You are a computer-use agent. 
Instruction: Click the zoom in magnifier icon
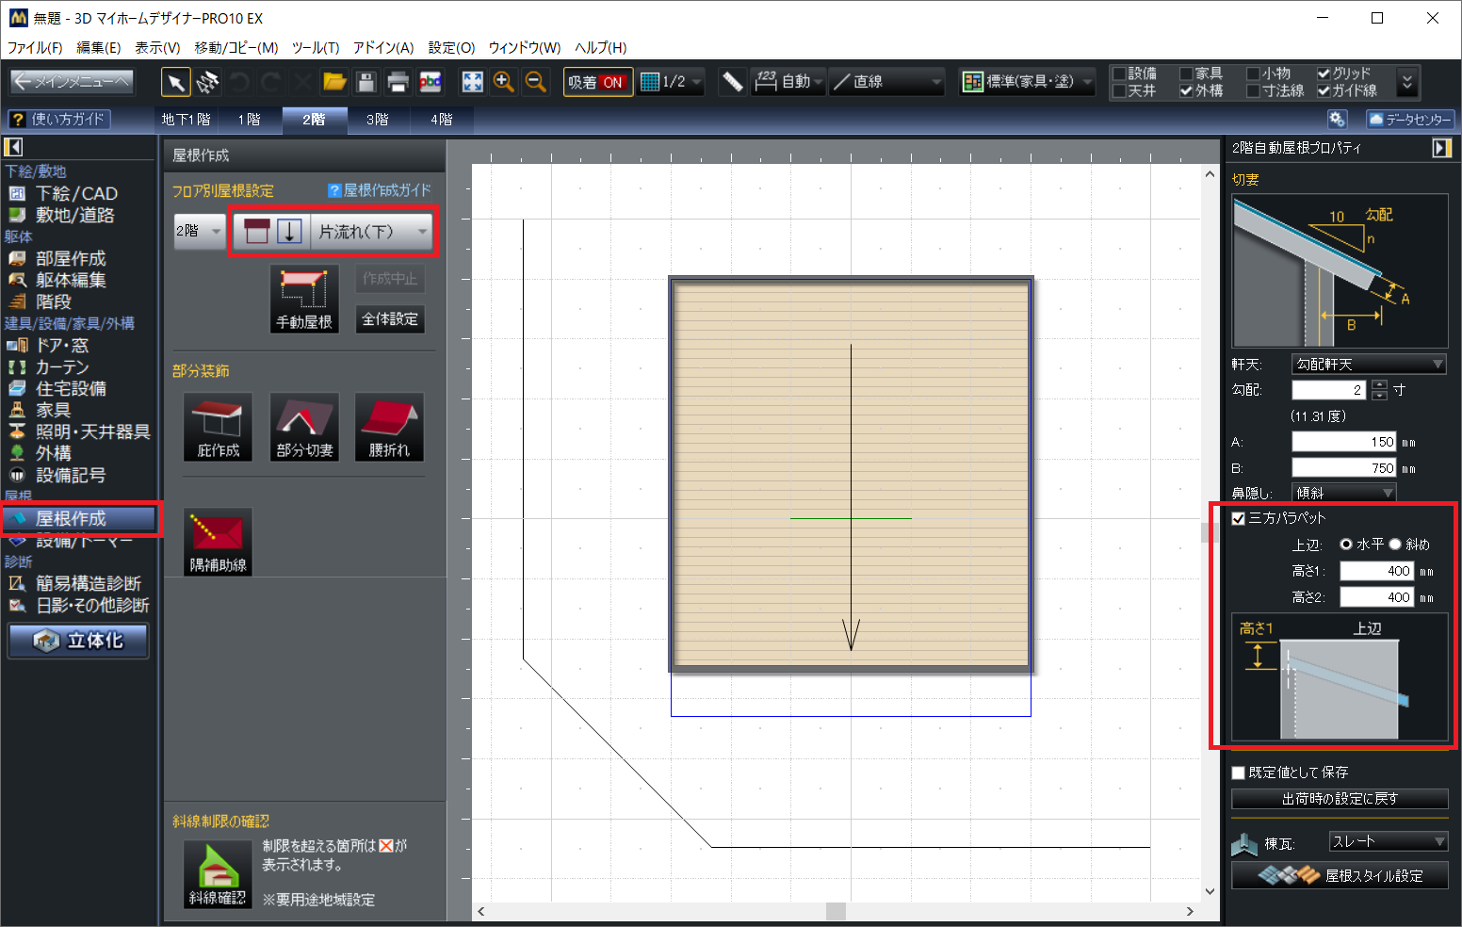pos(504,83)
